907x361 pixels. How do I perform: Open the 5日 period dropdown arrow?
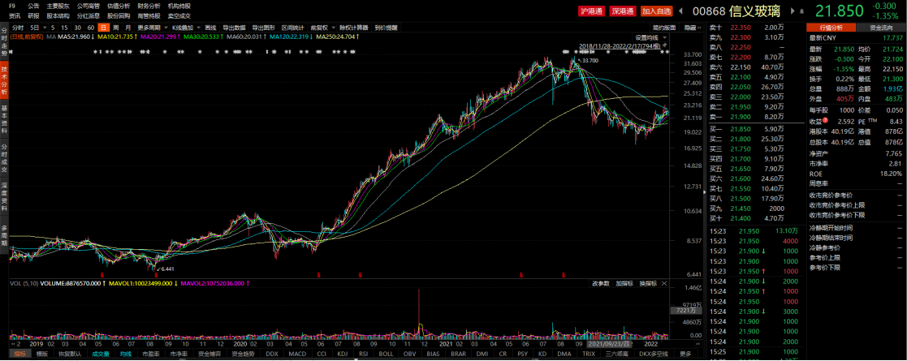tap(44, 27)
